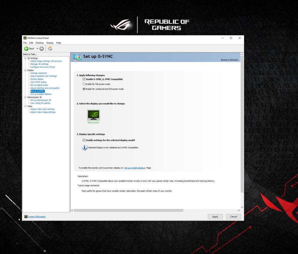Image resolution: width=298 pixels, height=254 pixels.
Task: Click the green Back arrow icon
Action: point(26,49)
